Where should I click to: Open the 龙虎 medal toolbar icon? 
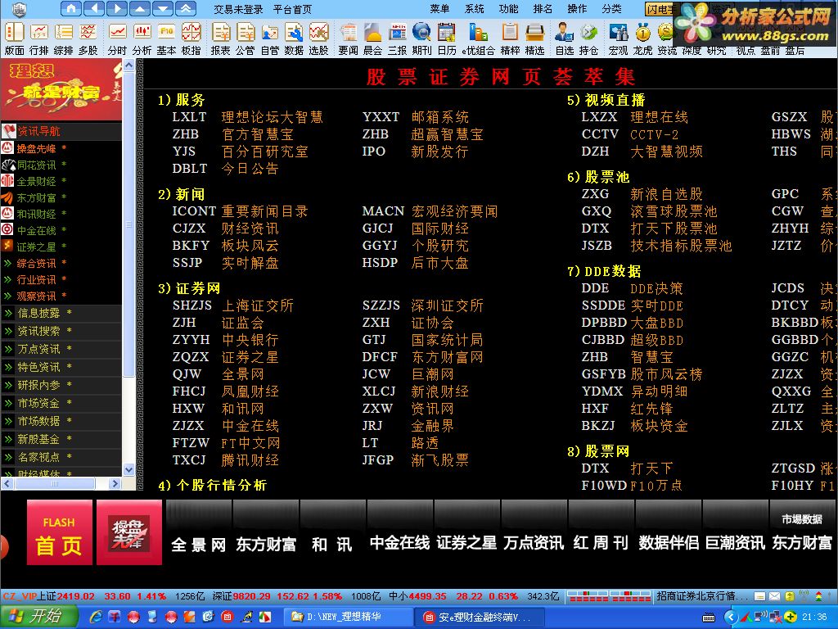tap(642, 38)
